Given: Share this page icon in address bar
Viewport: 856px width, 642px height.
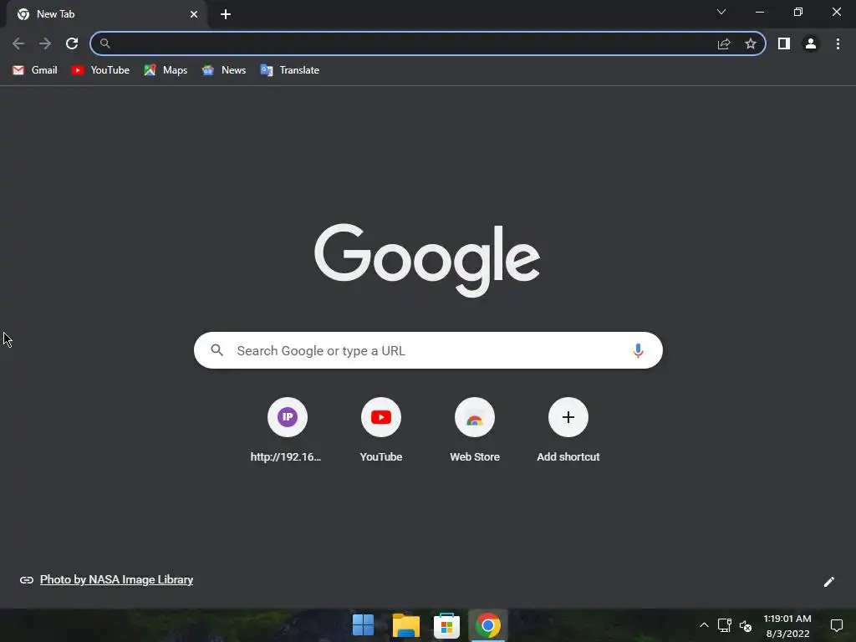Looking at the screenshot, I should 724,43.
